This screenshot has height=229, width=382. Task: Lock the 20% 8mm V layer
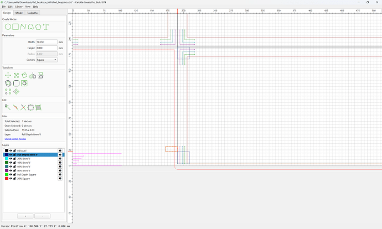tap(14, 159)
